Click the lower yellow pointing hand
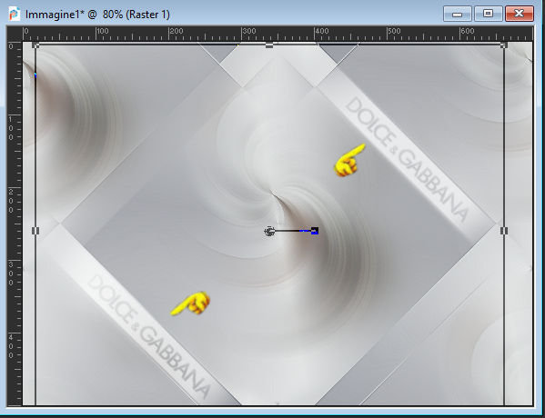Viewport: 545px width, 418px height. tap(191, 304)
